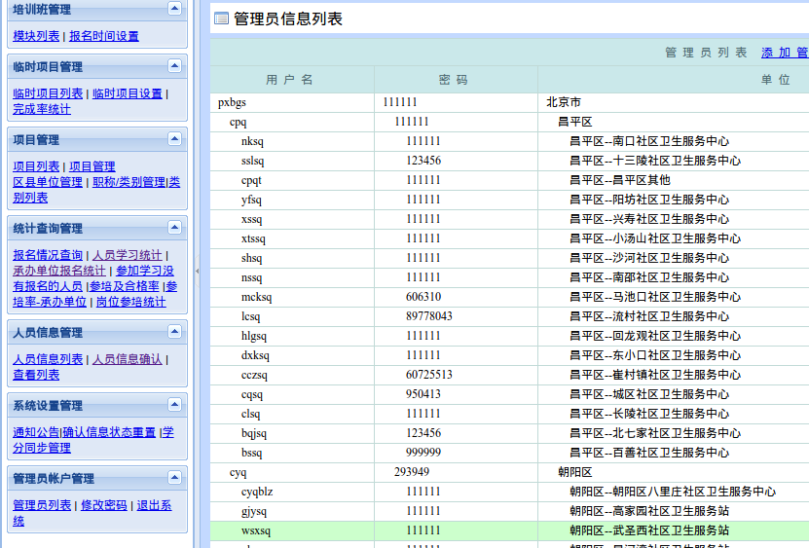Collapse the 临时项目管理 panel

click(174, 66)
